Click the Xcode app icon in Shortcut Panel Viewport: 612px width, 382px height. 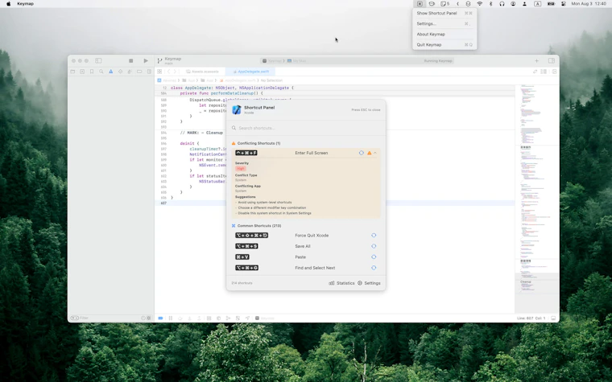pos(237,110)
